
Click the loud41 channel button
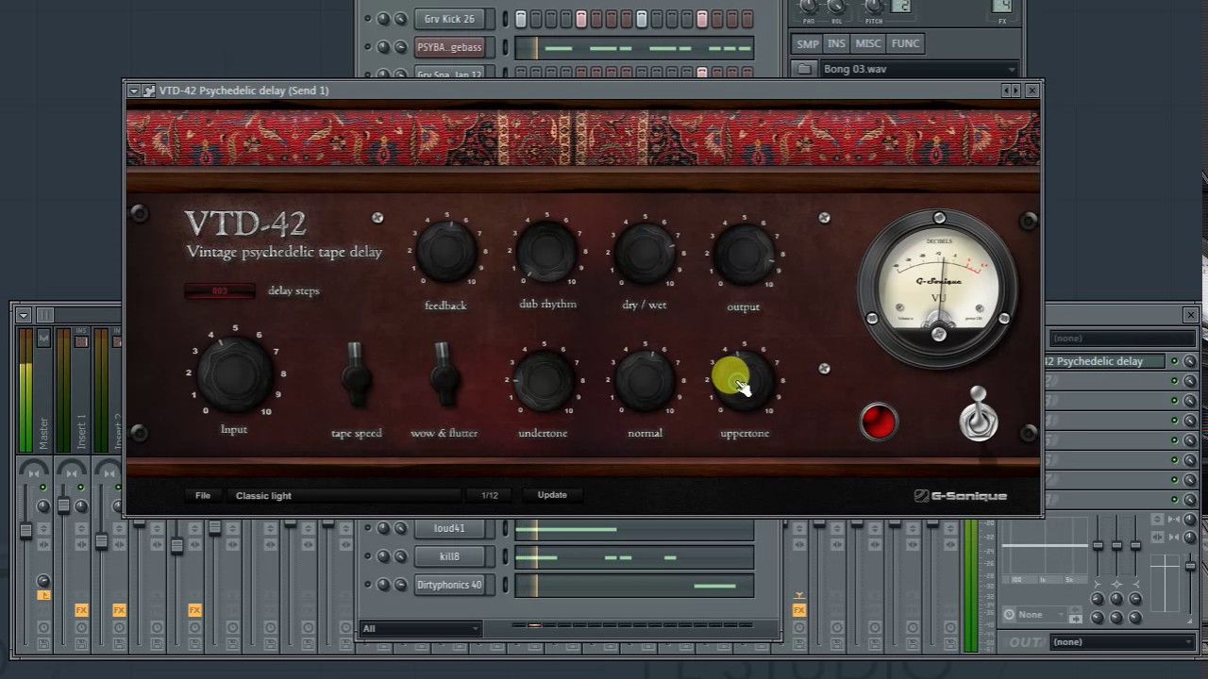449,528
